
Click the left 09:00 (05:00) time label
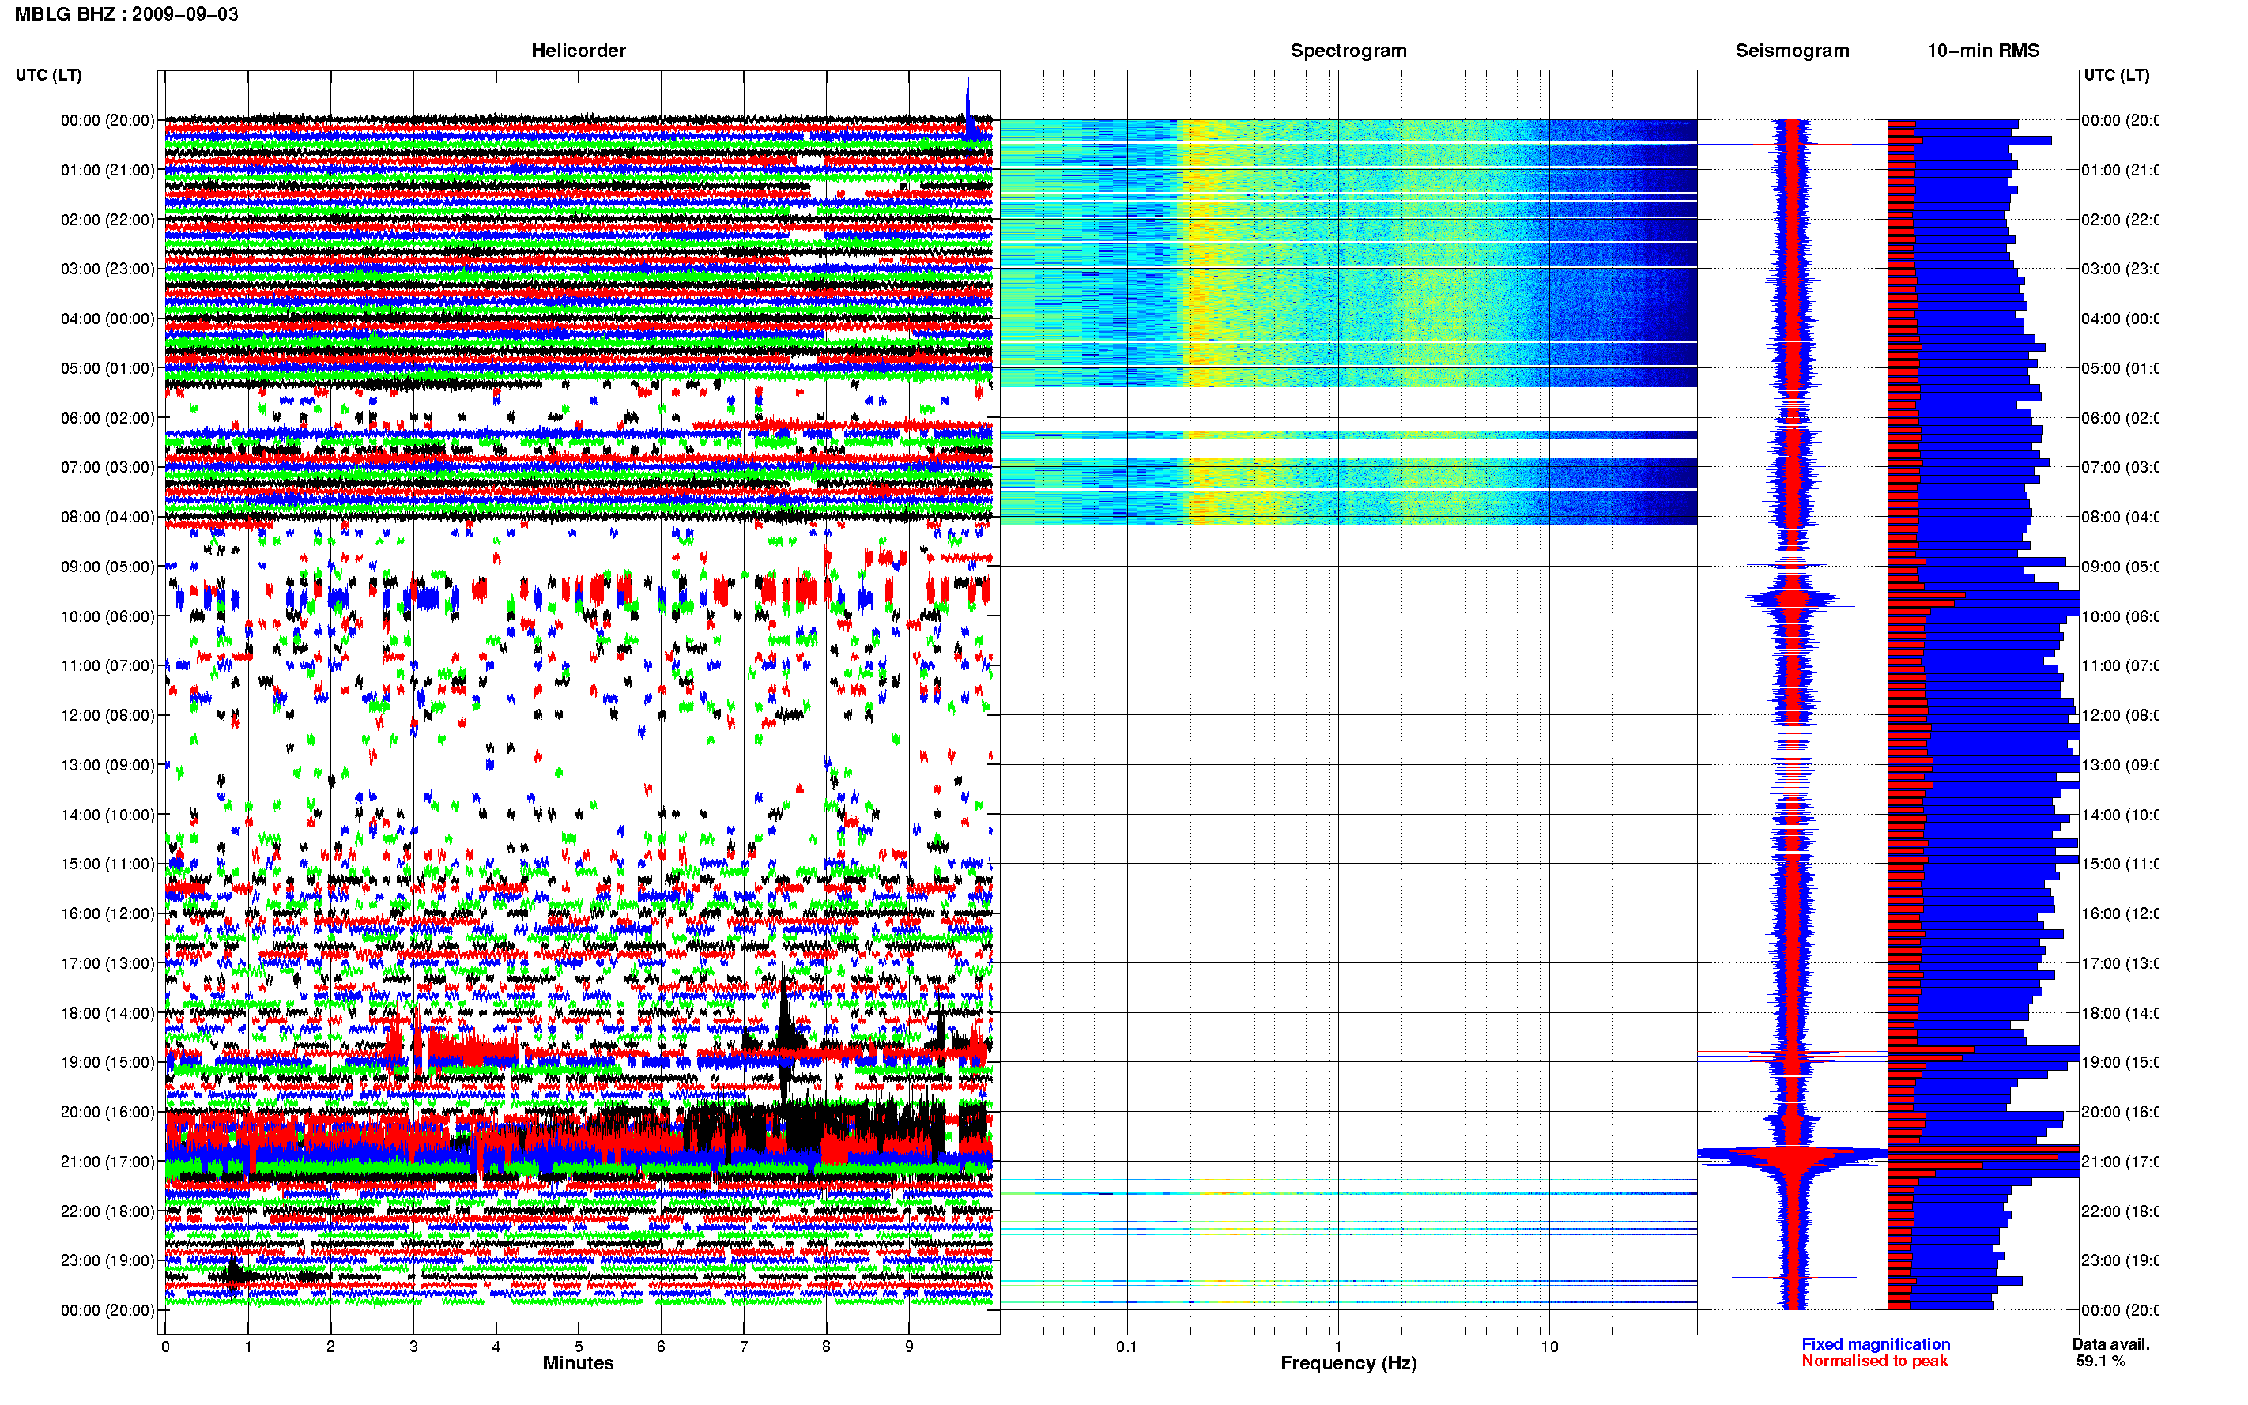click(107, 566)
